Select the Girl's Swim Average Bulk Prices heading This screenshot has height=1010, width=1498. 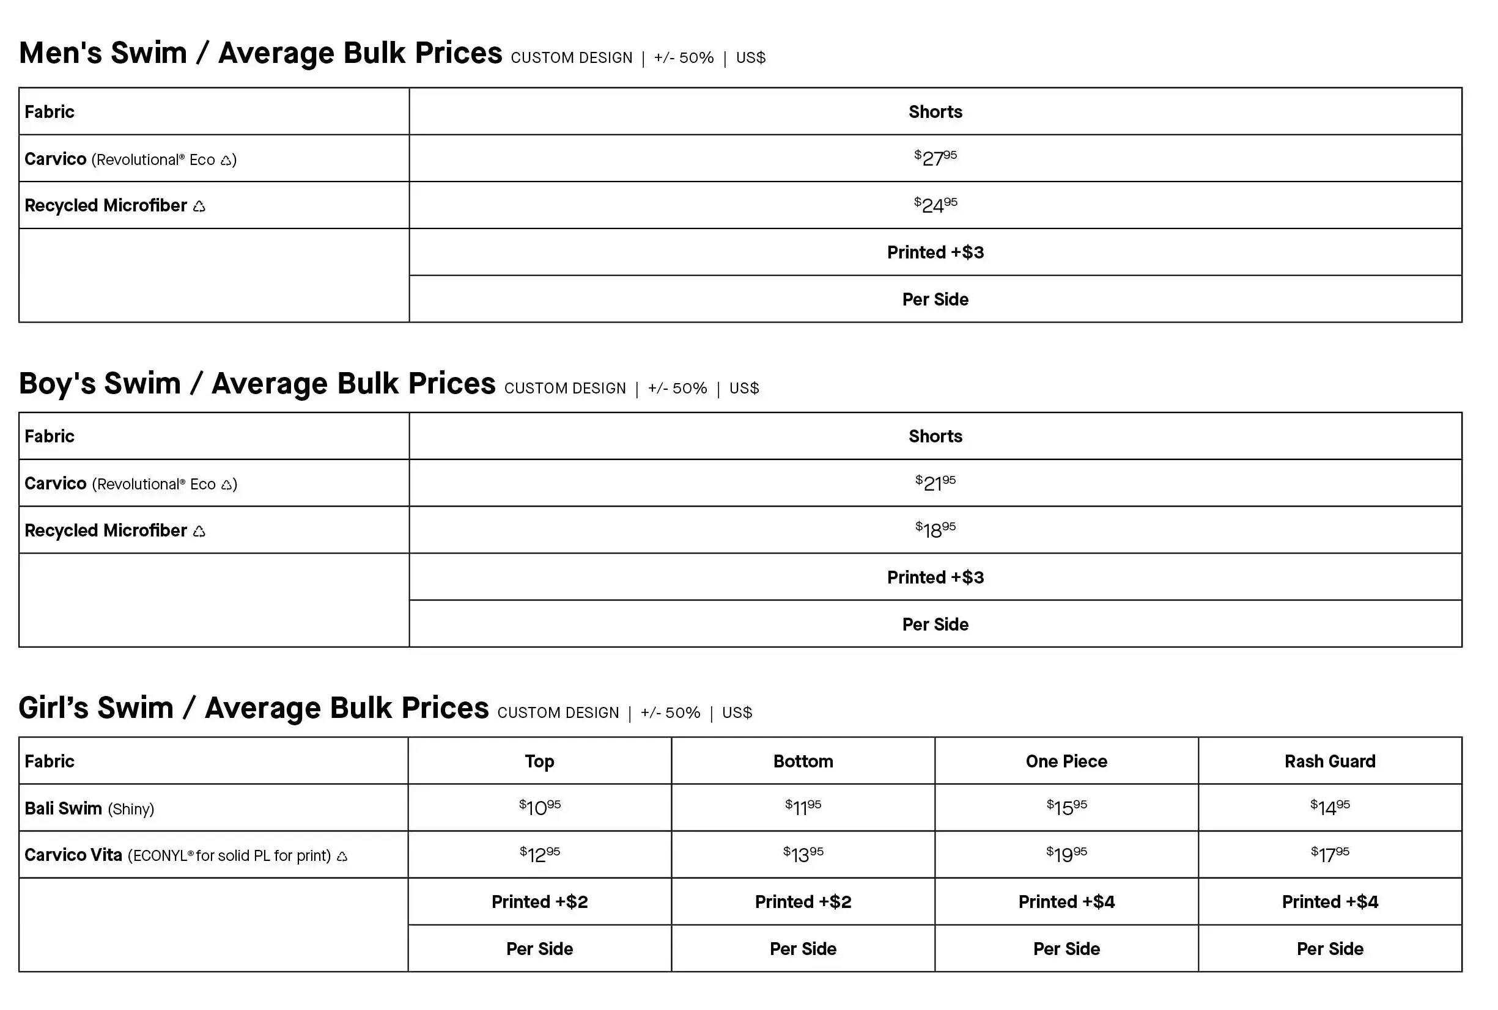click(x=253, y=708)
